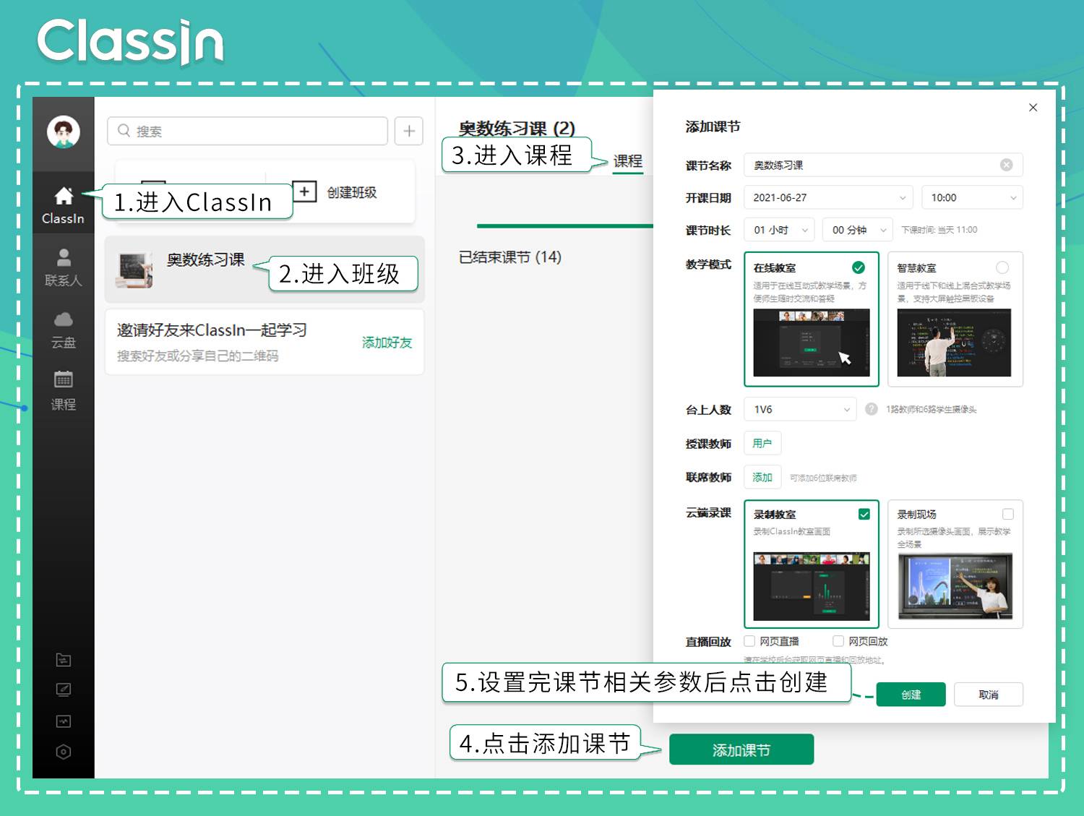1084x816 pixels.
Task: Enable the 录制现场 checkbox
Action: point(1008,514)
